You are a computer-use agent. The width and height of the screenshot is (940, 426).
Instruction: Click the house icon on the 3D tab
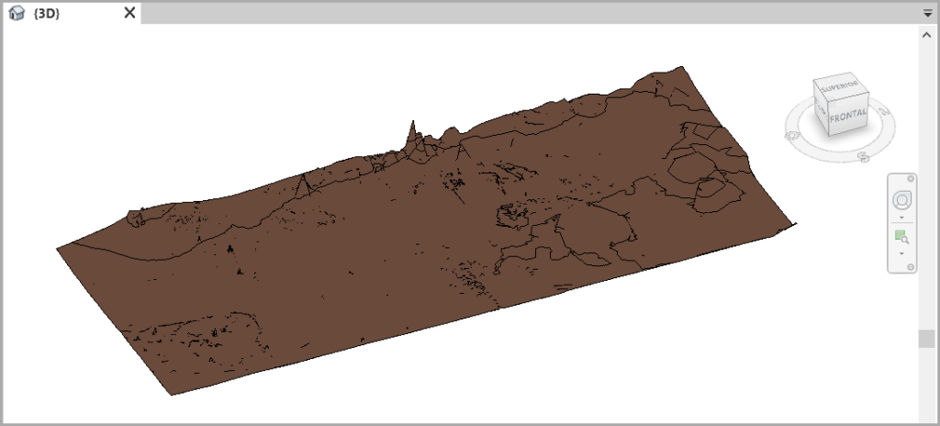[17, 13]
